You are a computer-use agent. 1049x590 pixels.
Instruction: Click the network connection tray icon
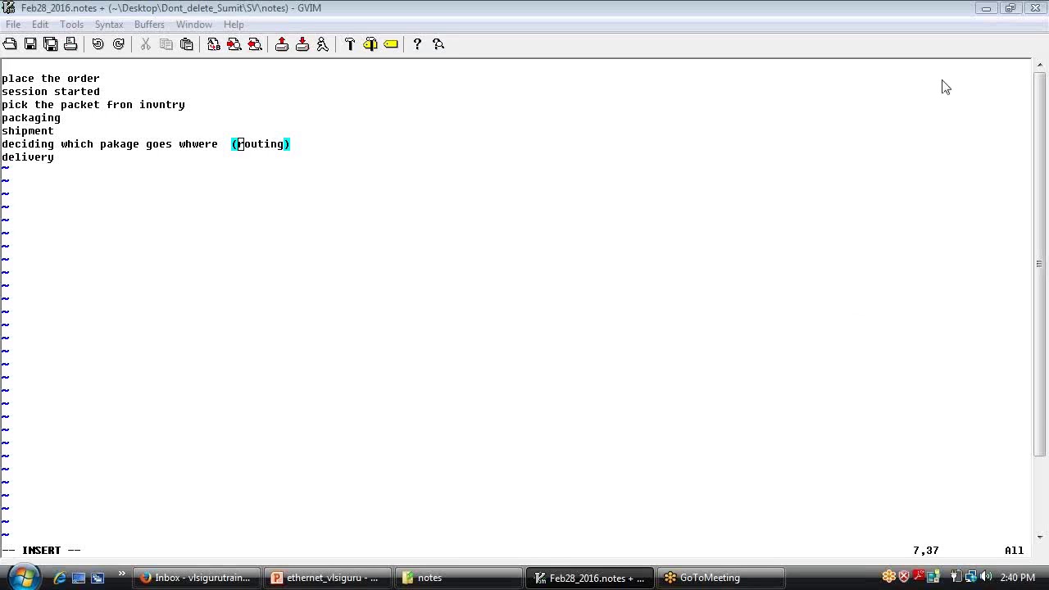tap(971, 577)
